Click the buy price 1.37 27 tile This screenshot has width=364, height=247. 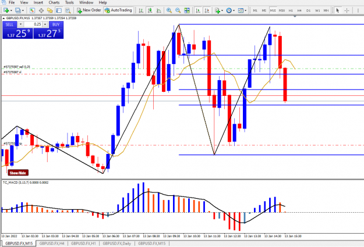tap(48, 33)
